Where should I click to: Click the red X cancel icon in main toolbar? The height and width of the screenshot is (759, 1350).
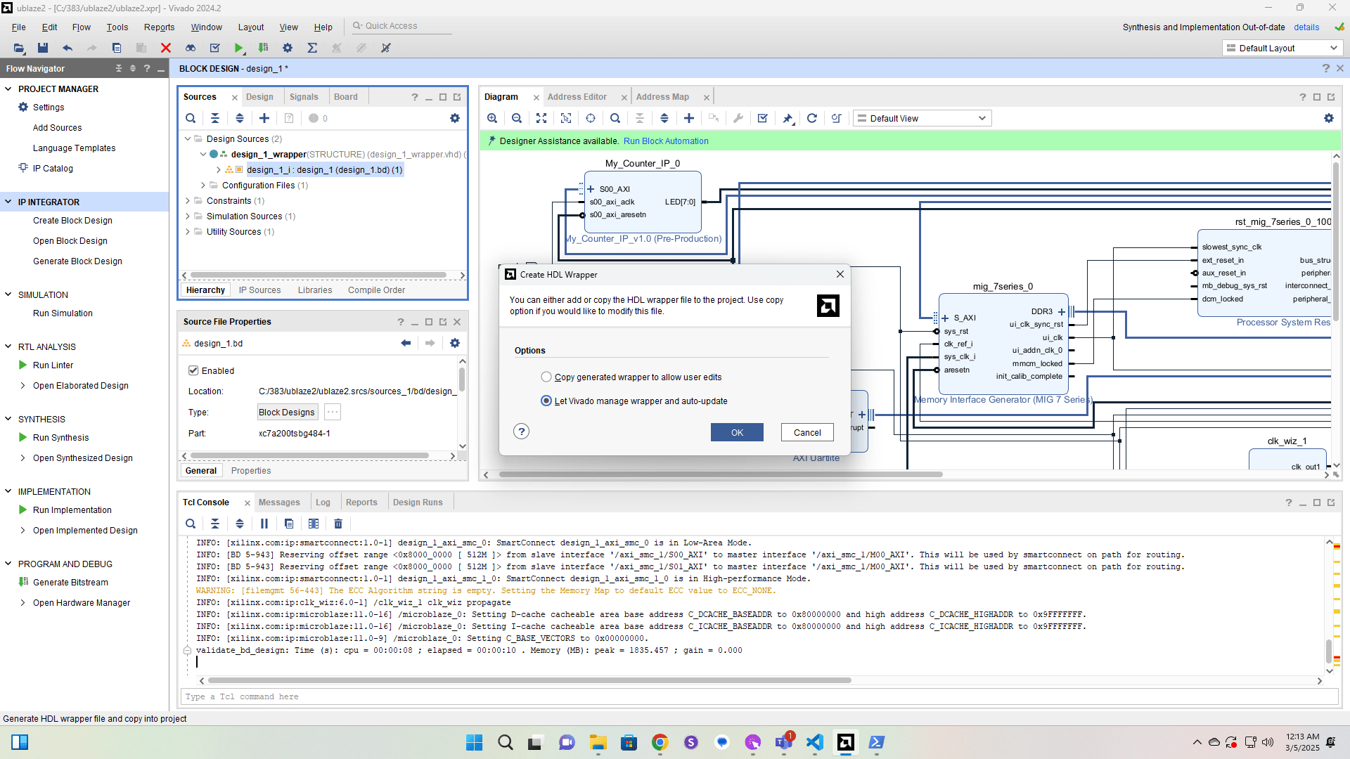click(x=166, y=48)
